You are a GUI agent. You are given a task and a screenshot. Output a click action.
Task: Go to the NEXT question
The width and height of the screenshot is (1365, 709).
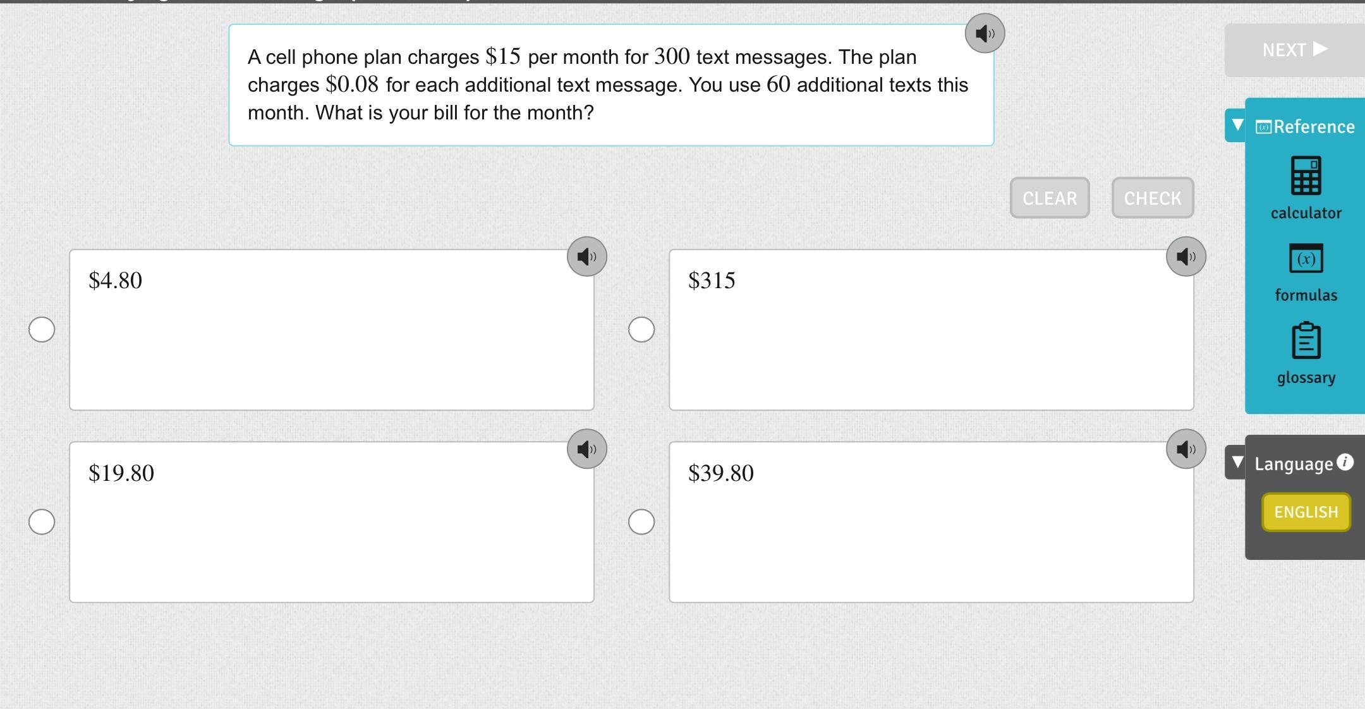tap(1294, 50)
